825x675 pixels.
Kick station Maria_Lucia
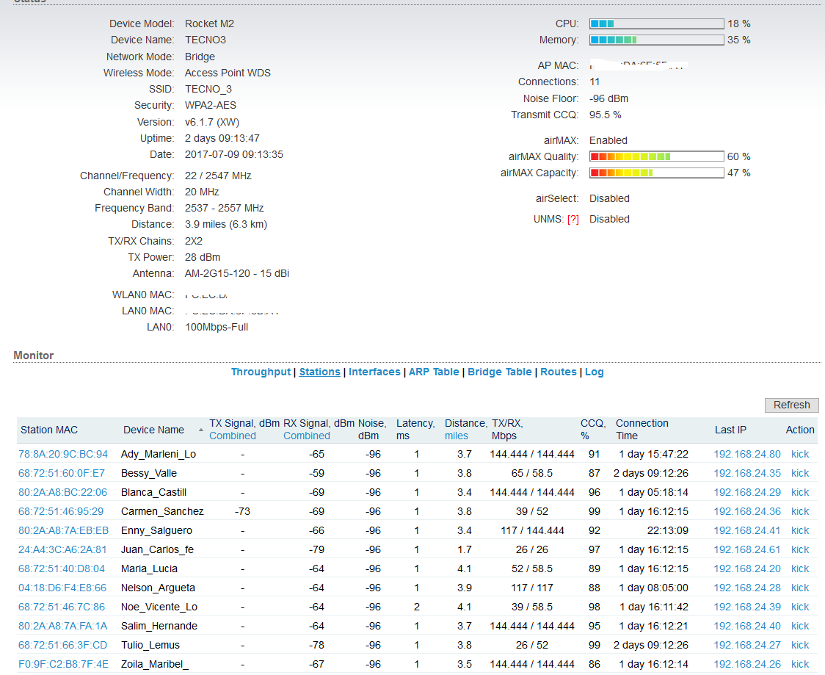pyautogui.click(x=800, y=568)
